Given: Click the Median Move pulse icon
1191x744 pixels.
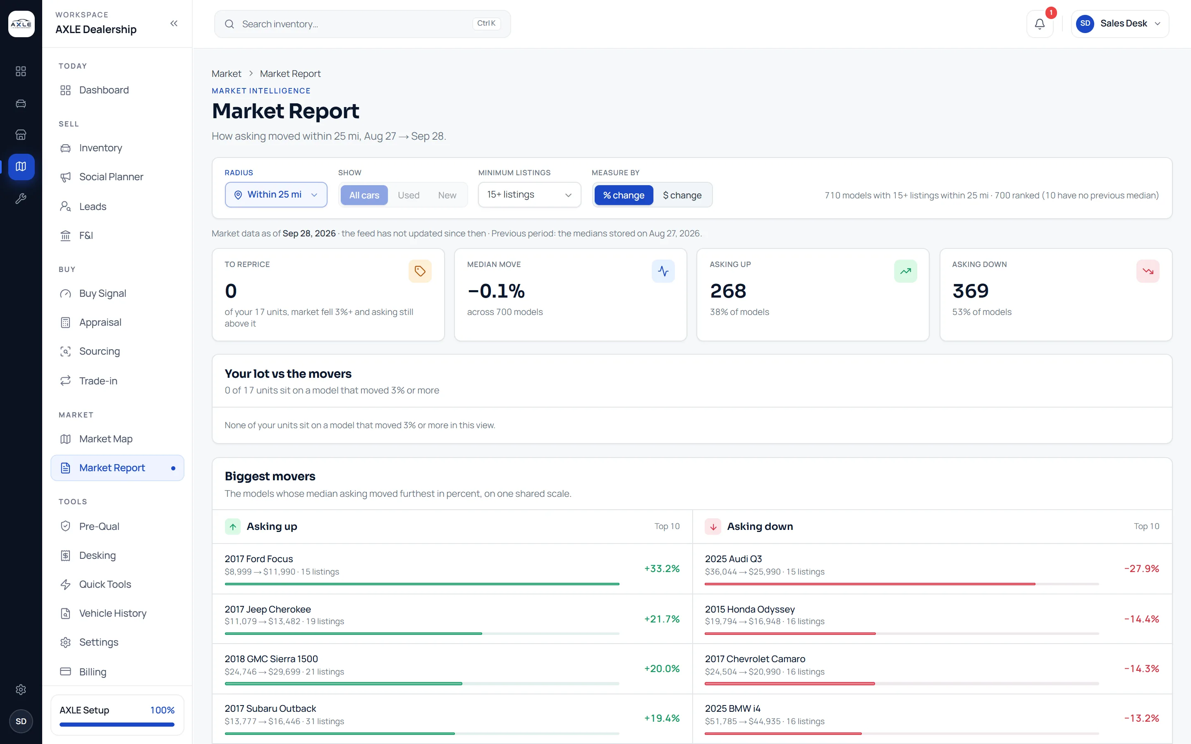Looking at the screenshot, I should coord(663,271).
